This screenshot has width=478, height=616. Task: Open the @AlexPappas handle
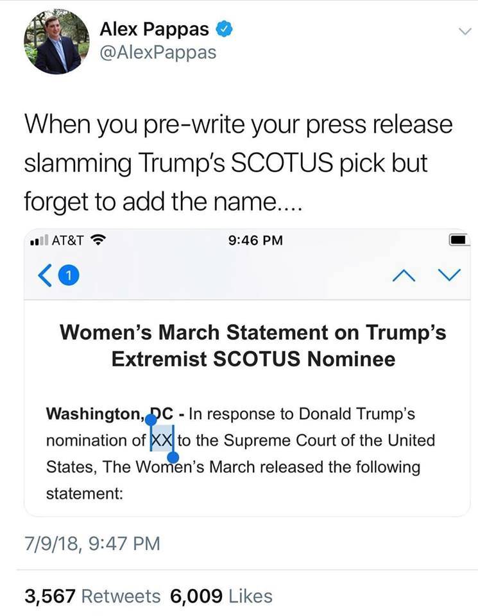tap(158, 53)
